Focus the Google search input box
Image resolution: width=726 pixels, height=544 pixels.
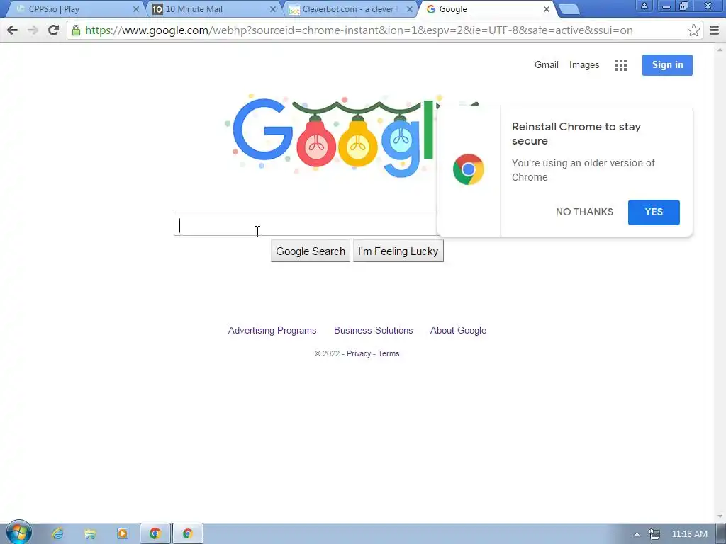pos(306,224)
